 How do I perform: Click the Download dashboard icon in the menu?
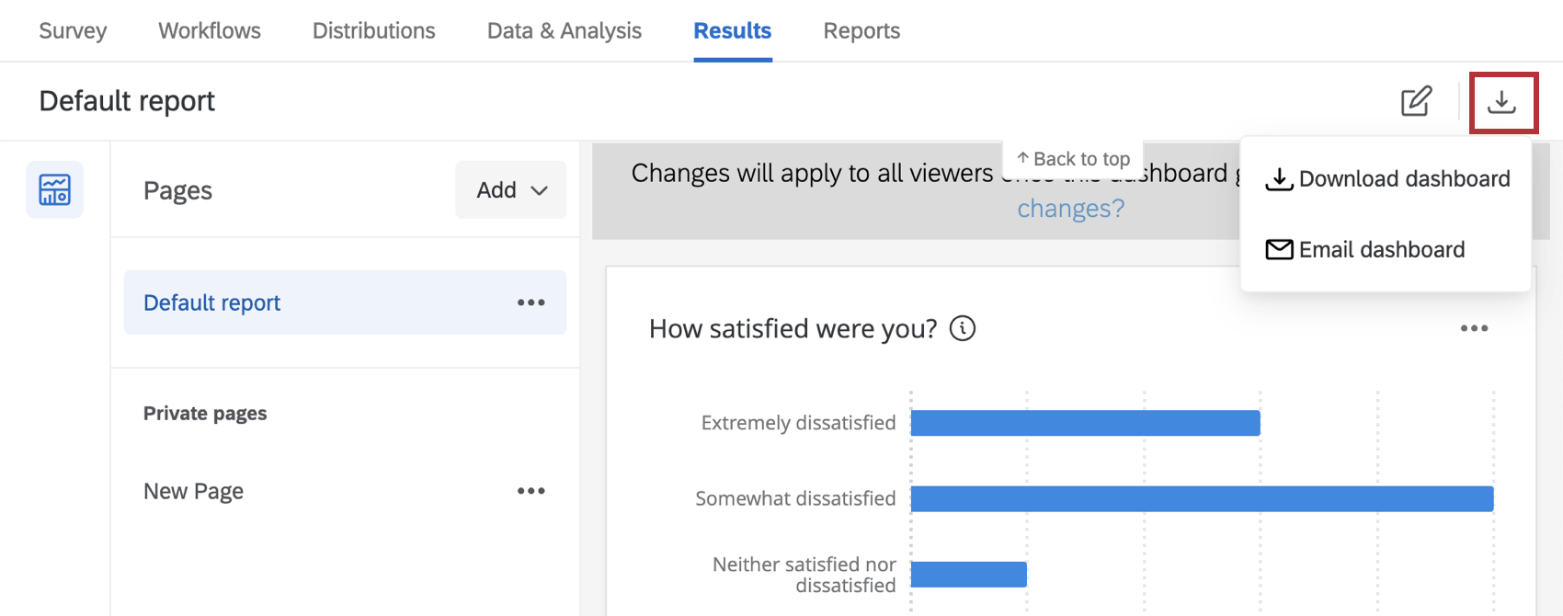point(1279,179)
